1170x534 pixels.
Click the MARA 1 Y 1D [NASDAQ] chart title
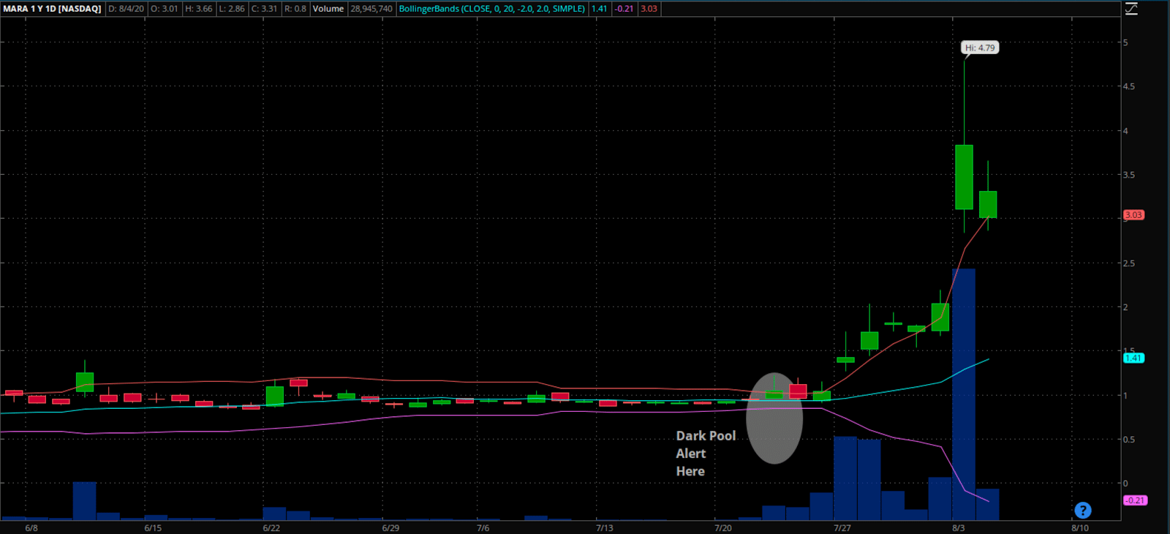click(53, 9)
